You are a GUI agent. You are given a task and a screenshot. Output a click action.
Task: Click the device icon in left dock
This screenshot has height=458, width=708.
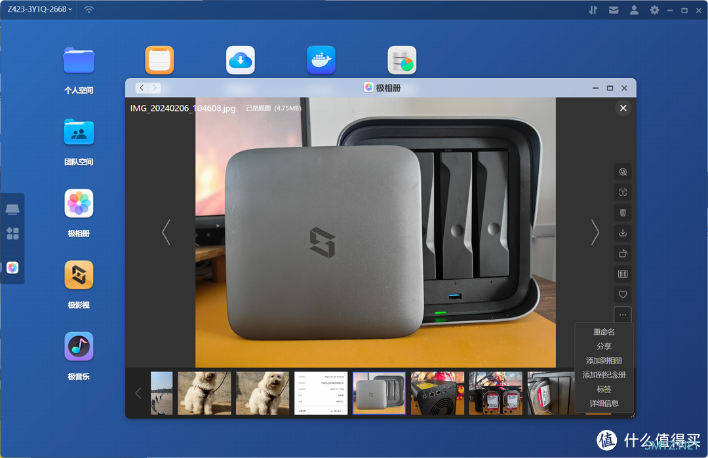(x=12, y=209)
